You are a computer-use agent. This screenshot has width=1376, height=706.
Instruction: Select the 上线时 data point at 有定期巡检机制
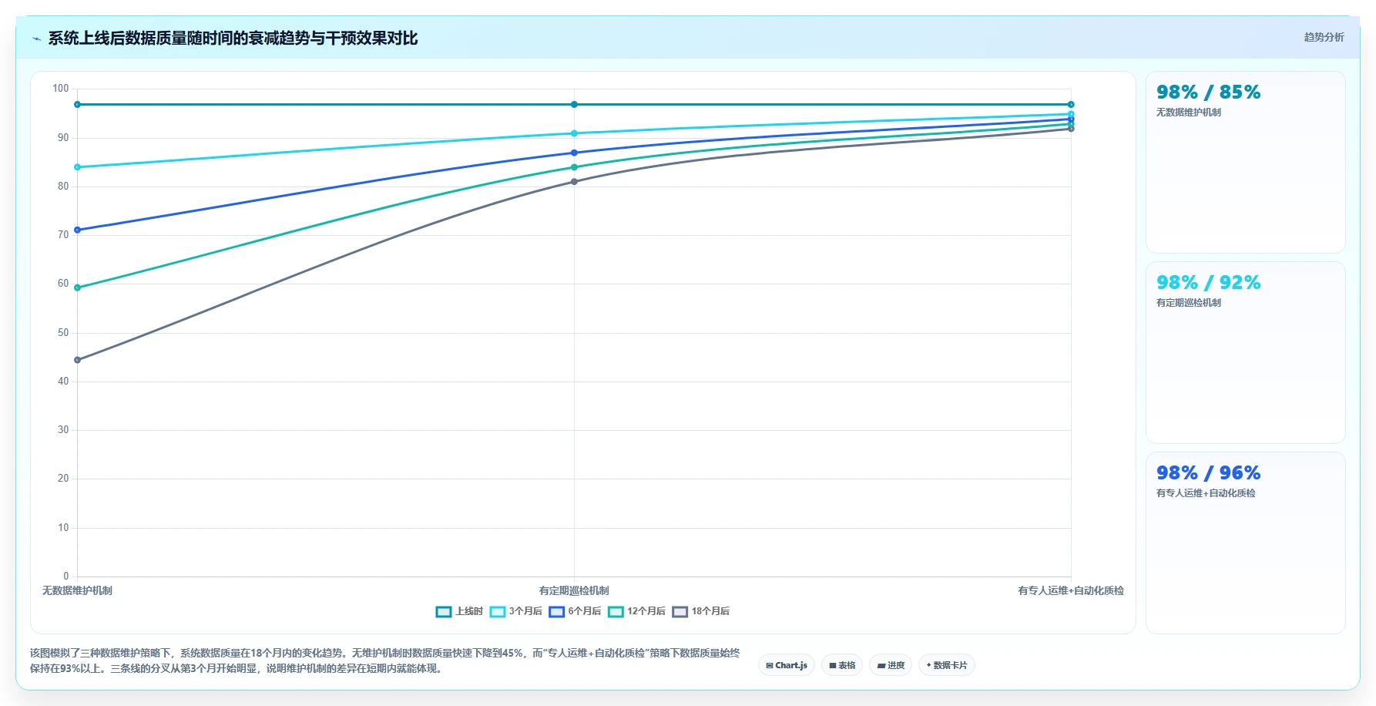click(574, 104)
